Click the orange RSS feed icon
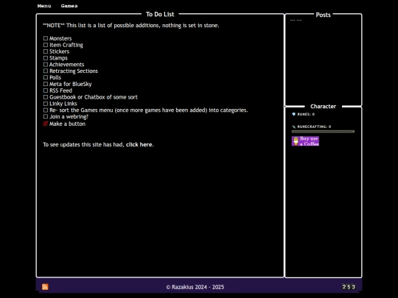Image resolution: width=398 pixels, height=298 pixels. [45, 287]
